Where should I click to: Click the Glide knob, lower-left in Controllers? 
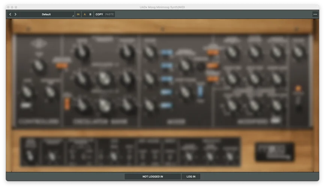point(27,92)
